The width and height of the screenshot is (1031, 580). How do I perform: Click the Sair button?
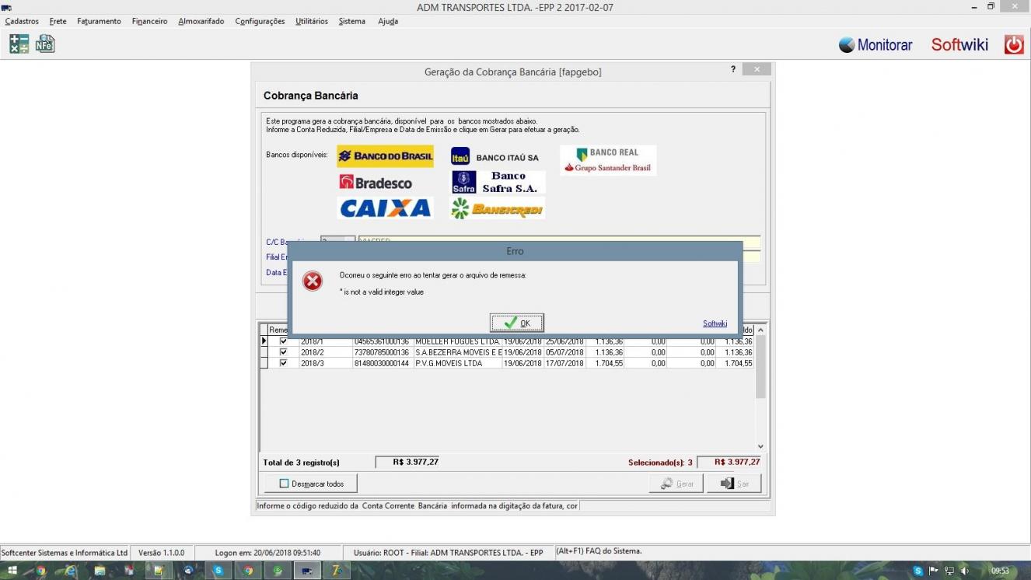(x=734, y=484)
